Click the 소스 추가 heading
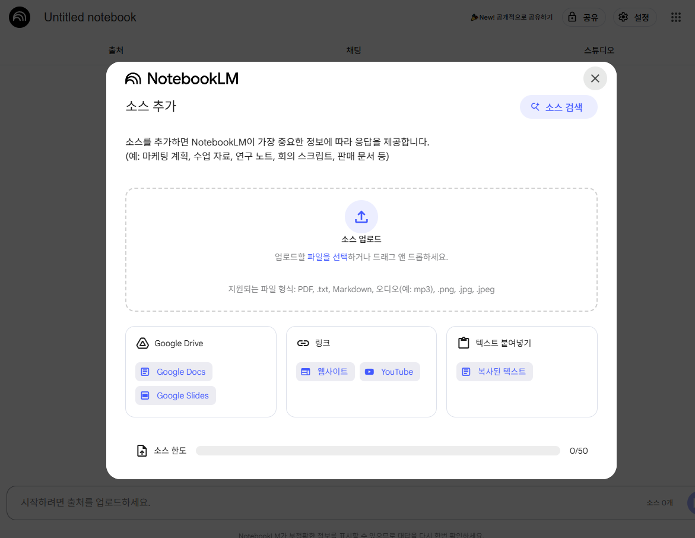This screenshot has height=538, width=695. [x=151, y=106]
